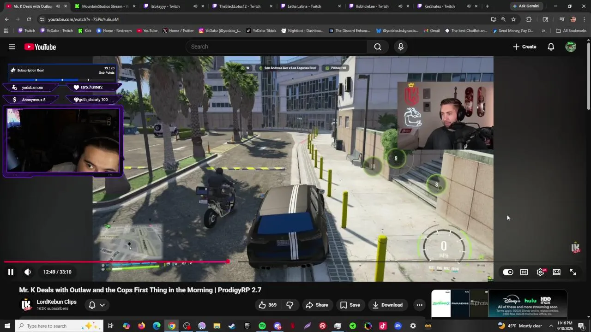This screenshot has width=591, height=332.
Task: Open the Gmail bookmark
Action: pyautogui.click(x=431, y=31)
